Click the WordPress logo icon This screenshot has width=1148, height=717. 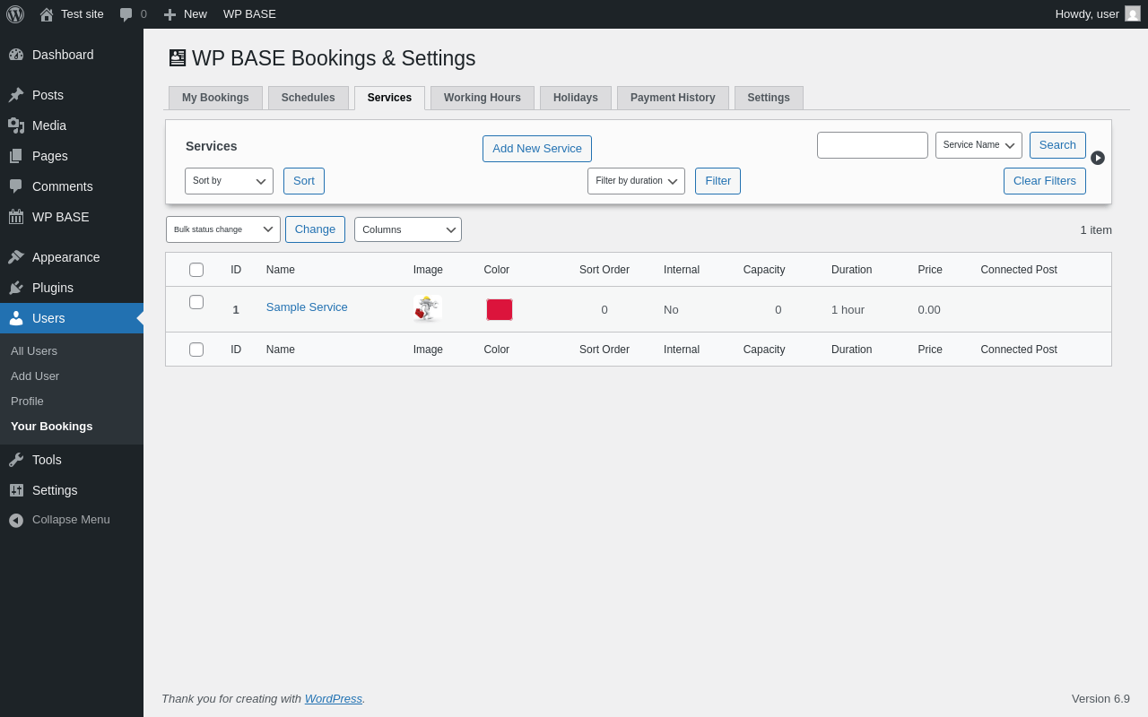tap(15, 14)
